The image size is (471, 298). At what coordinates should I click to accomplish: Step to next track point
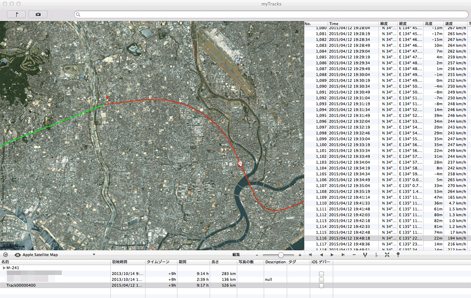pos(332,255)
